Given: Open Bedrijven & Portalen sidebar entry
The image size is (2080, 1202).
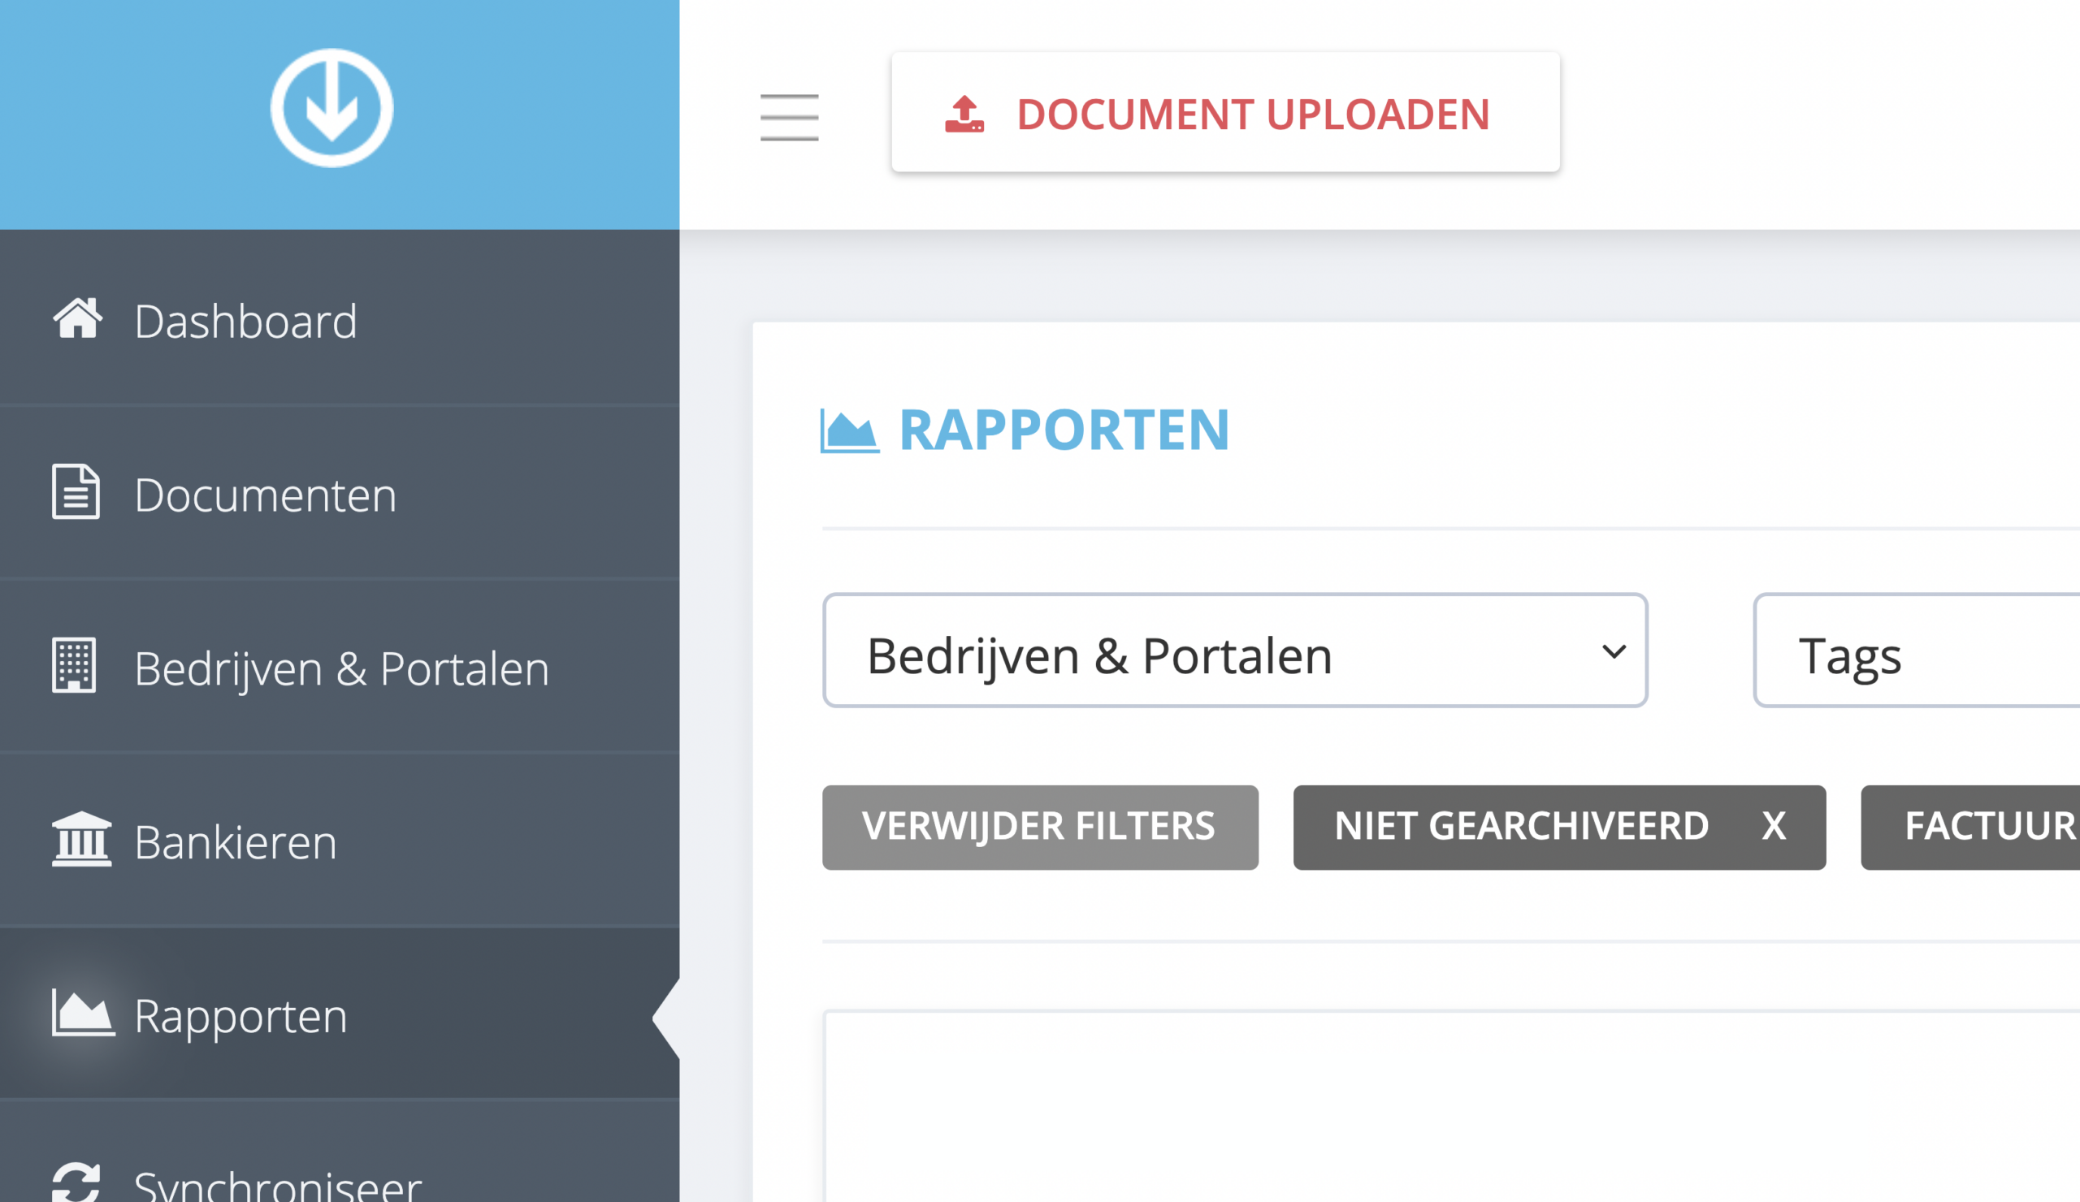Looking at the screenshot, I should point(340,667).
